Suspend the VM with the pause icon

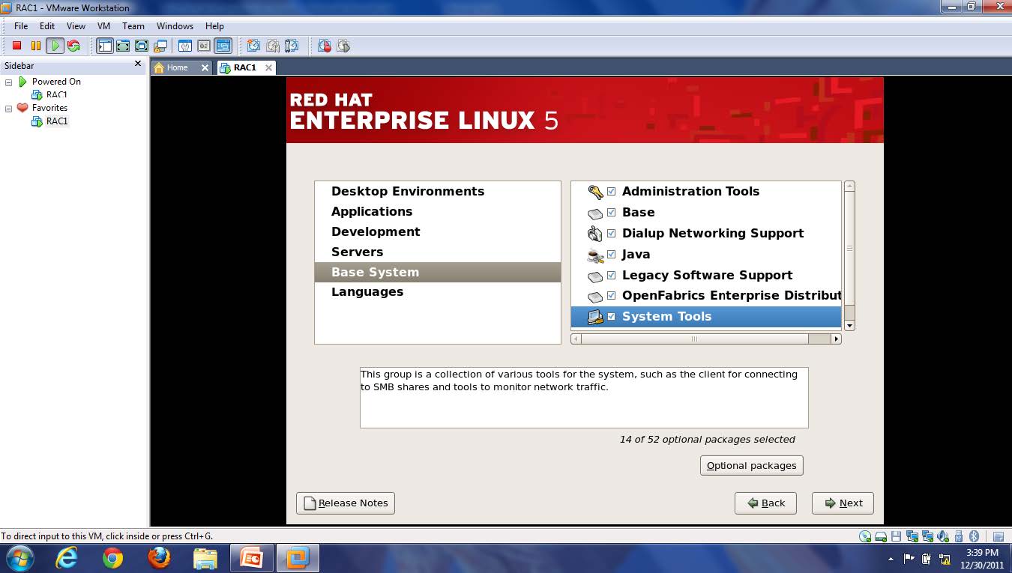(35, 46)
